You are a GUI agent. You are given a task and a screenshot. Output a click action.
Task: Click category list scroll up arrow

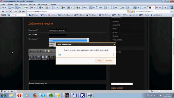(88, 39)
